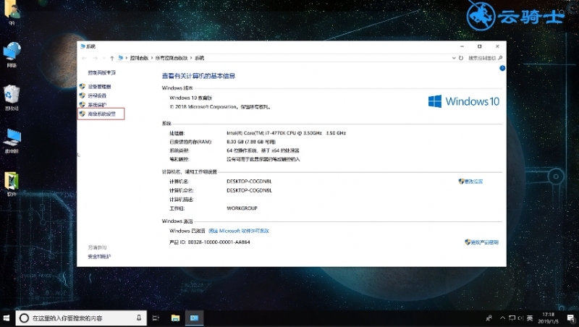The height and width of the screenshot is (327, 579).
Task: Click the 8.00 GB installed RAM value
Action: coord(251,142)
